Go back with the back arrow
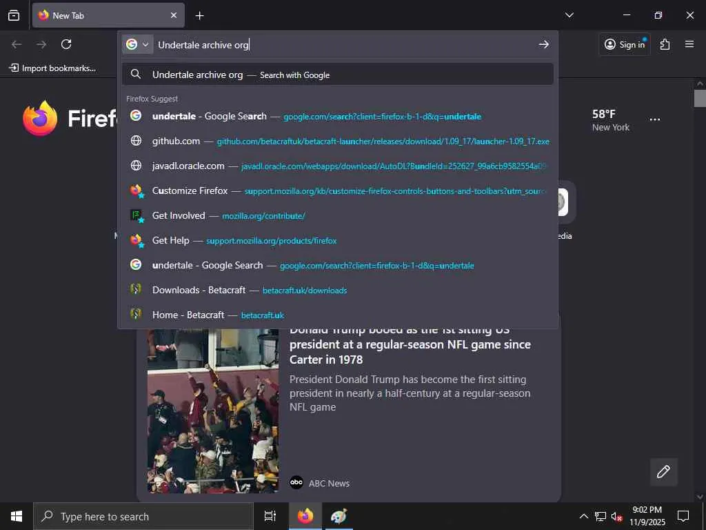This screenshot has height=530, width=706. (17, 44)
